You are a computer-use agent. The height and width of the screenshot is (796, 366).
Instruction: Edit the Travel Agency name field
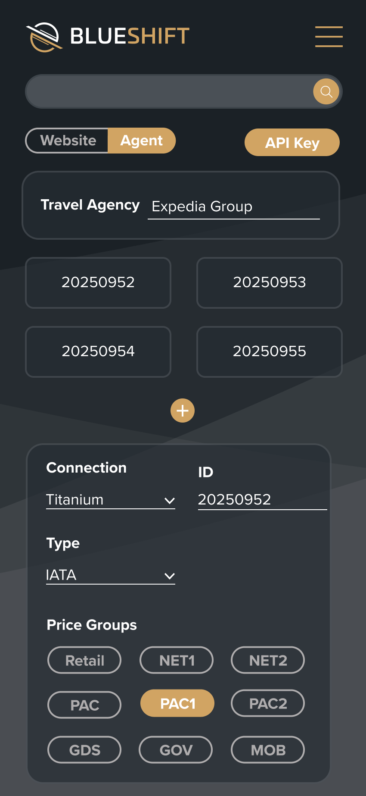233,207
